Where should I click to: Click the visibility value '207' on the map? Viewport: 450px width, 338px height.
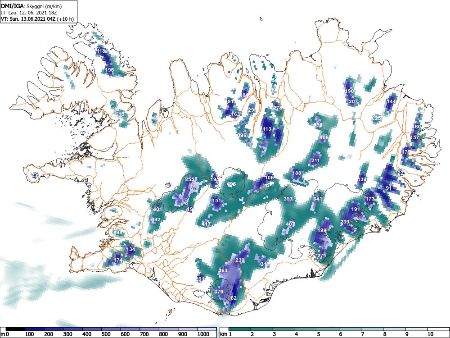(x=353, y=101)
